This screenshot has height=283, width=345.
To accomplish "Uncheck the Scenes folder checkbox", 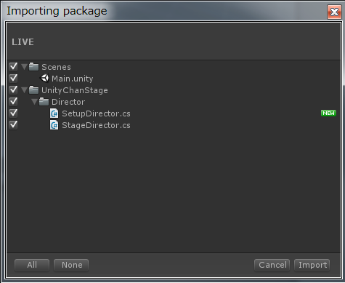I will (x=13, y=67).
